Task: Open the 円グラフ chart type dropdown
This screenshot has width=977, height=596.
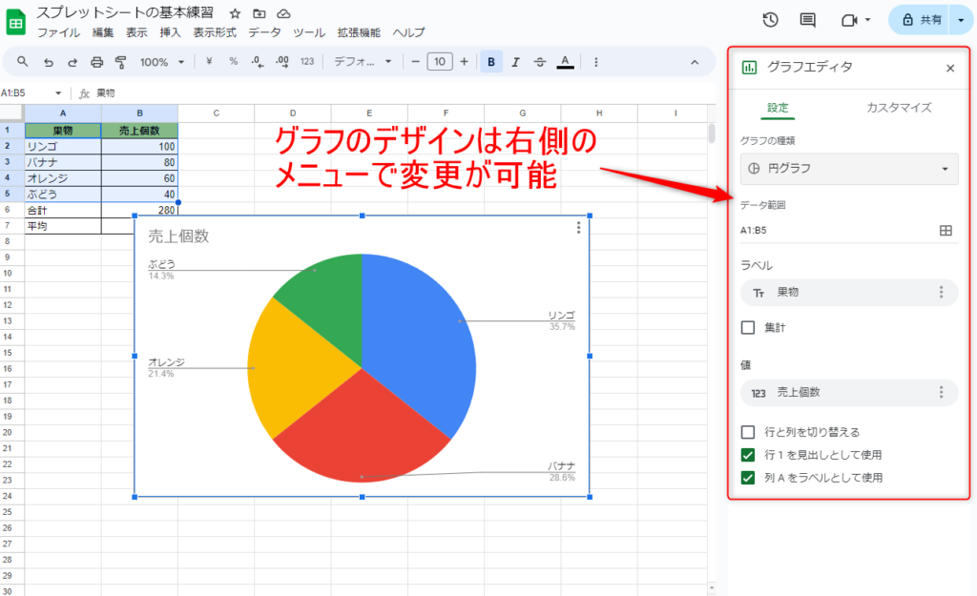Action: [848, 169]
